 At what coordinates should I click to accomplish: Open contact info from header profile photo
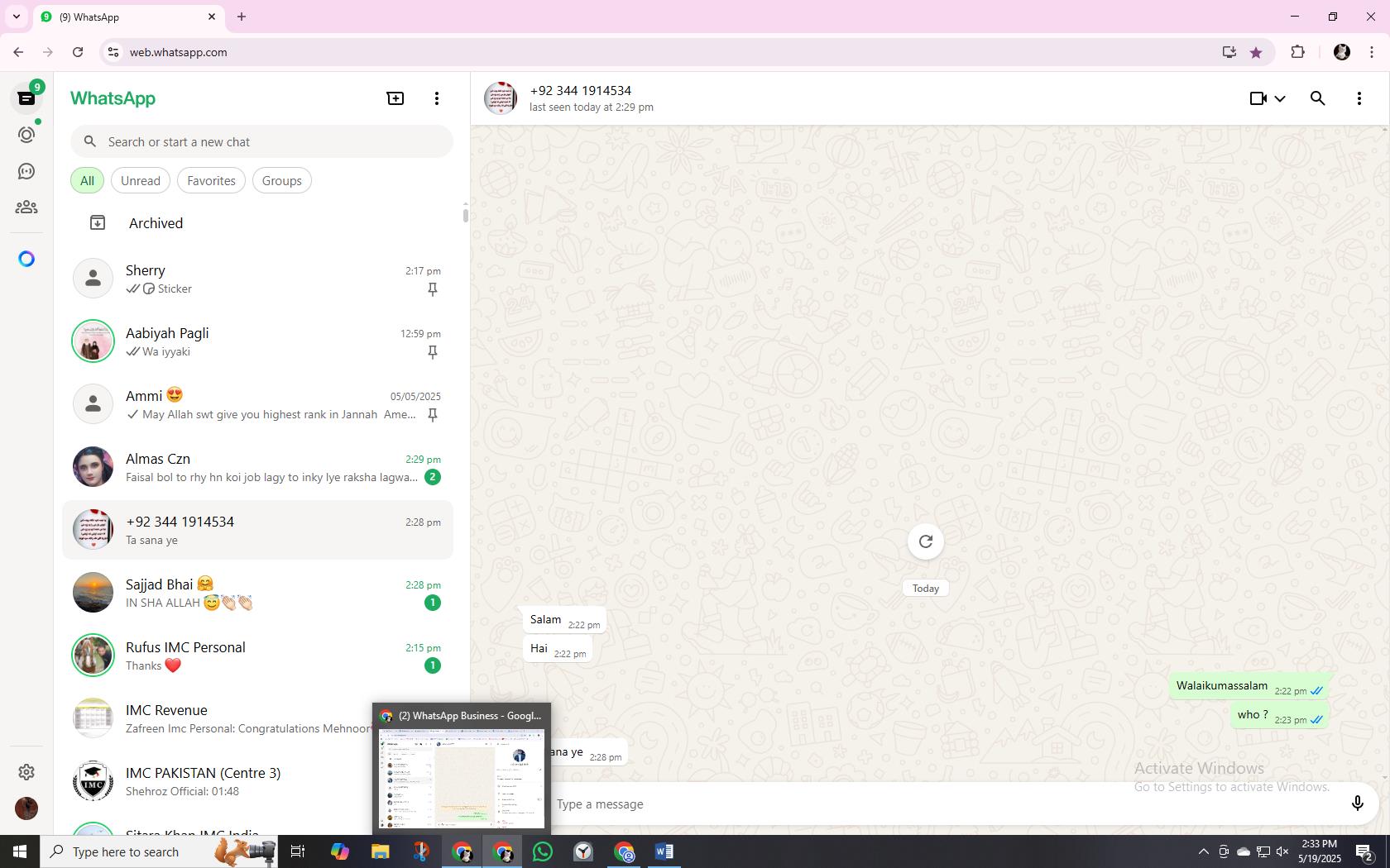tap(501, 98)
